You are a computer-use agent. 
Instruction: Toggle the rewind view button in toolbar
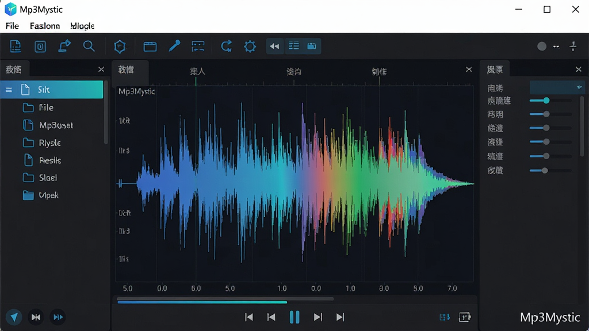pyautogui.click(x=274, y=46)
